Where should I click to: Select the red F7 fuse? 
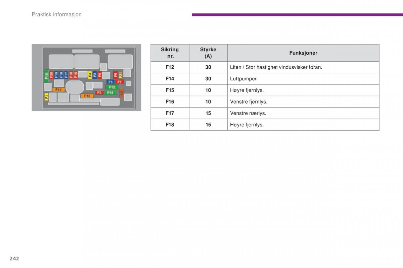click(x=120, y=82)
